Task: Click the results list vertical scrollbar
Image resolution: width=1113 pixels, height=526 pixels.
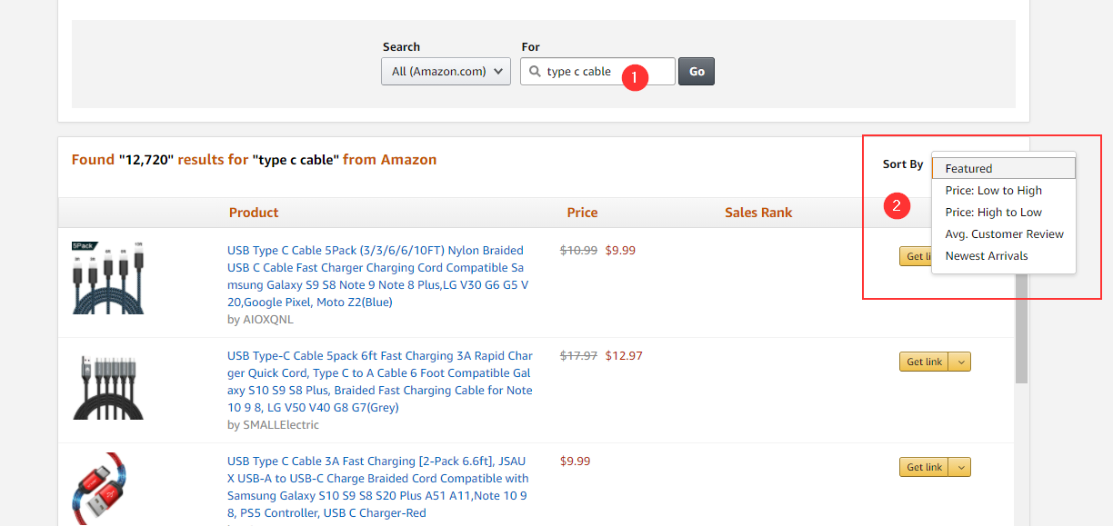Action: coord(1021,327)
